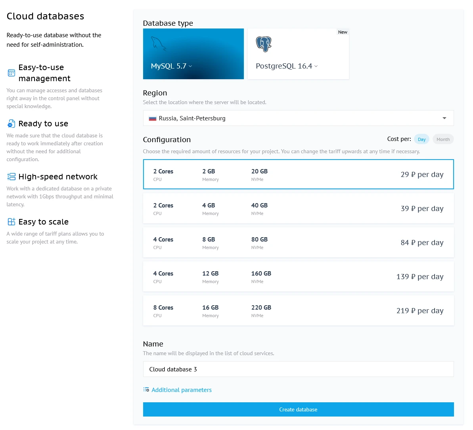Click the Russia flag icon
Viewport: 473px width, 430px height.
tap(152, 118)
